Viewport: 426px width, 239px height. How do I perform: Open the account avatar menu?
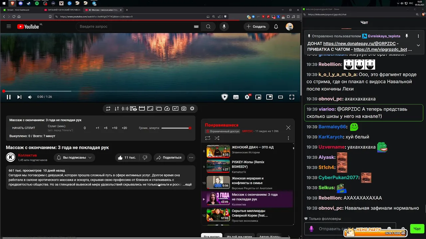point(290,27)
